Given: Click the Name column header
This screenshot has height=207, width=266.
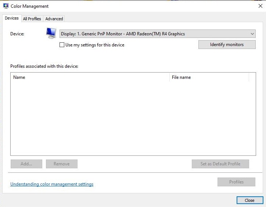Looking at the screenshot, I should click(x=90, y=77).
